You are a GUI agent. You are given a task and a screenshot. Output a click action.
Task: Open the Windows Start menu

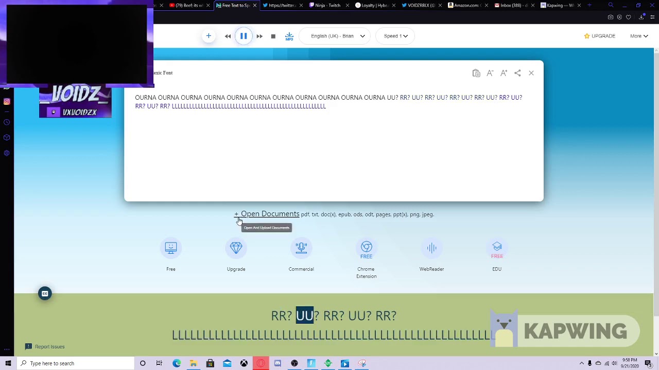[x=8, y=363]
